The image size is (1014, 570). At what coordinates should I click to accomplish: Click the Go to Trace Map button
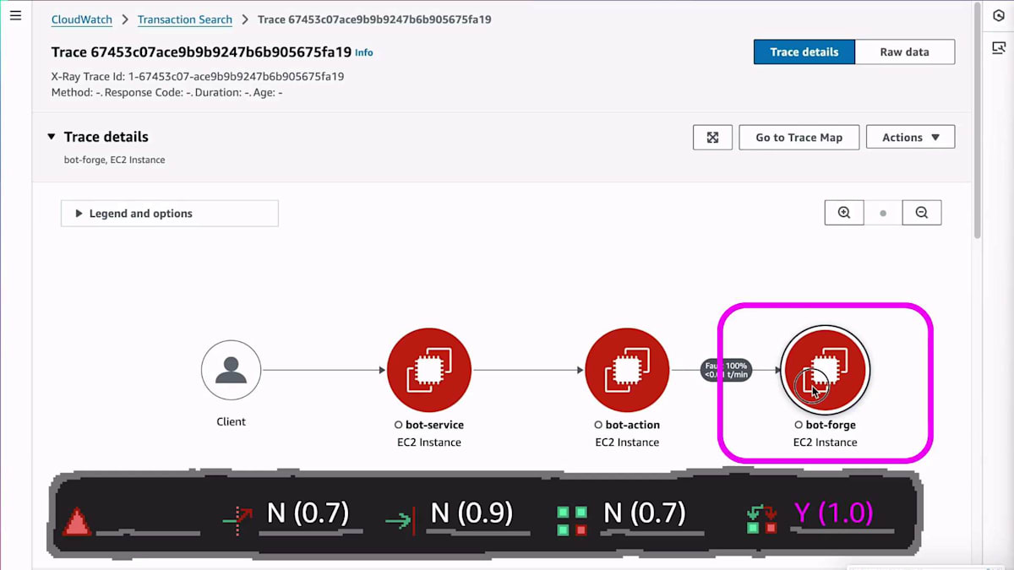click(x=799, y=138)
